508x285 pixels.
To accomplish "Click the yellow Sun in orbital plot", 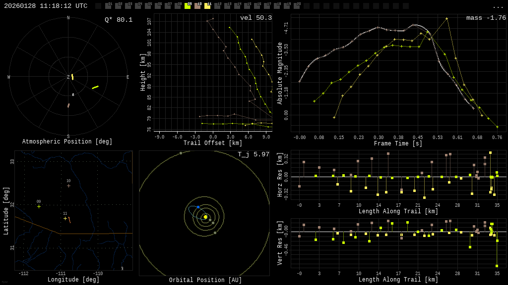I will 205,217.
